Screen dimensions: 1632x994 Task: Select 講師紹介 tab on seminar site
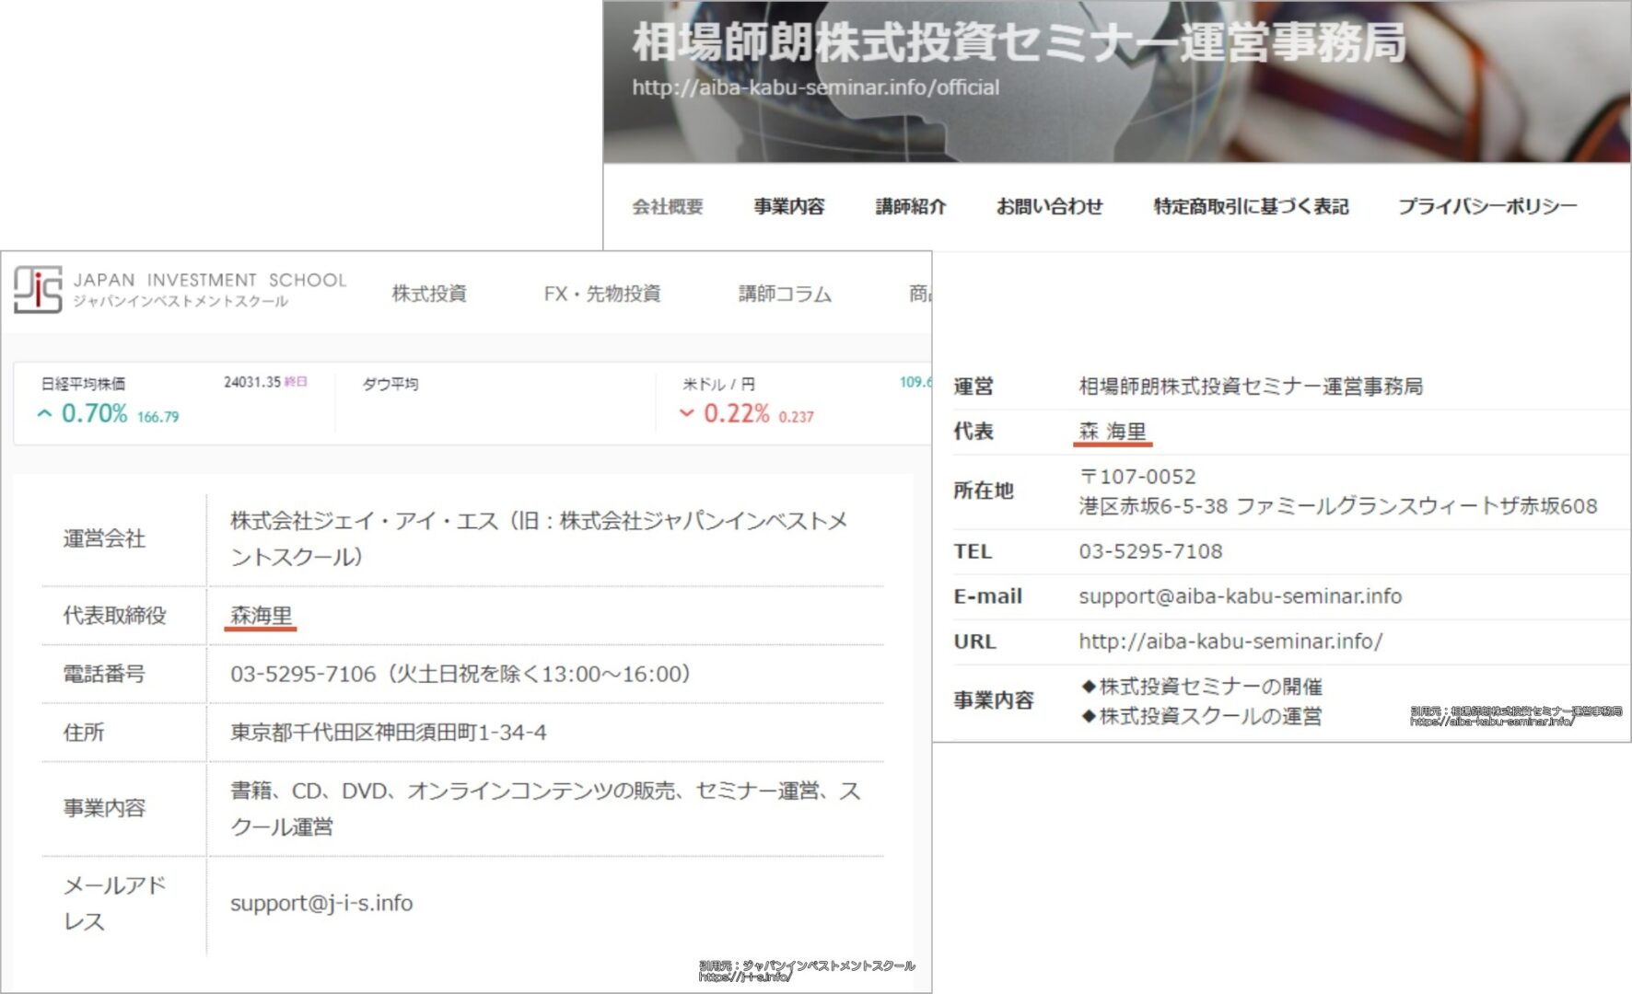911,206
